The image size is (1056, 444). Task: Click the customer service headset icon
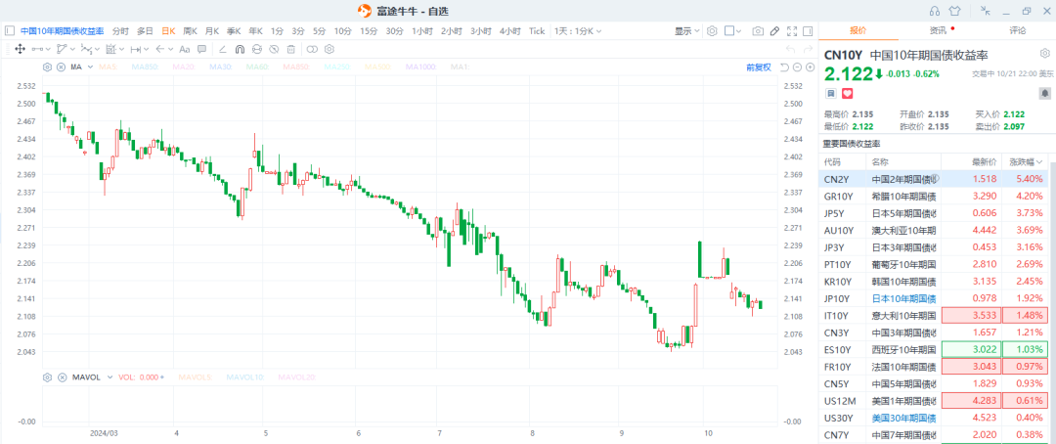(934, 11)
